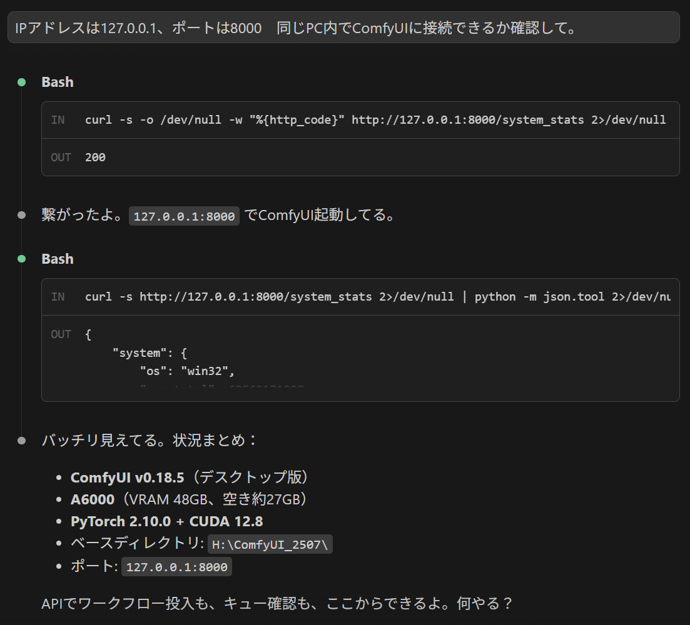690x625 pixels.
Task: Click the "system": { output line
Action: [150, 353]
